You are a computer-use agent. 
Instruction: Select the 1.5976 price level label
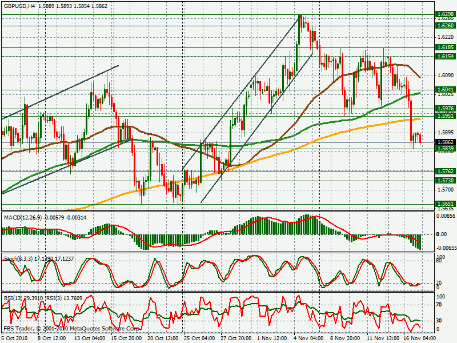(446, 109)
